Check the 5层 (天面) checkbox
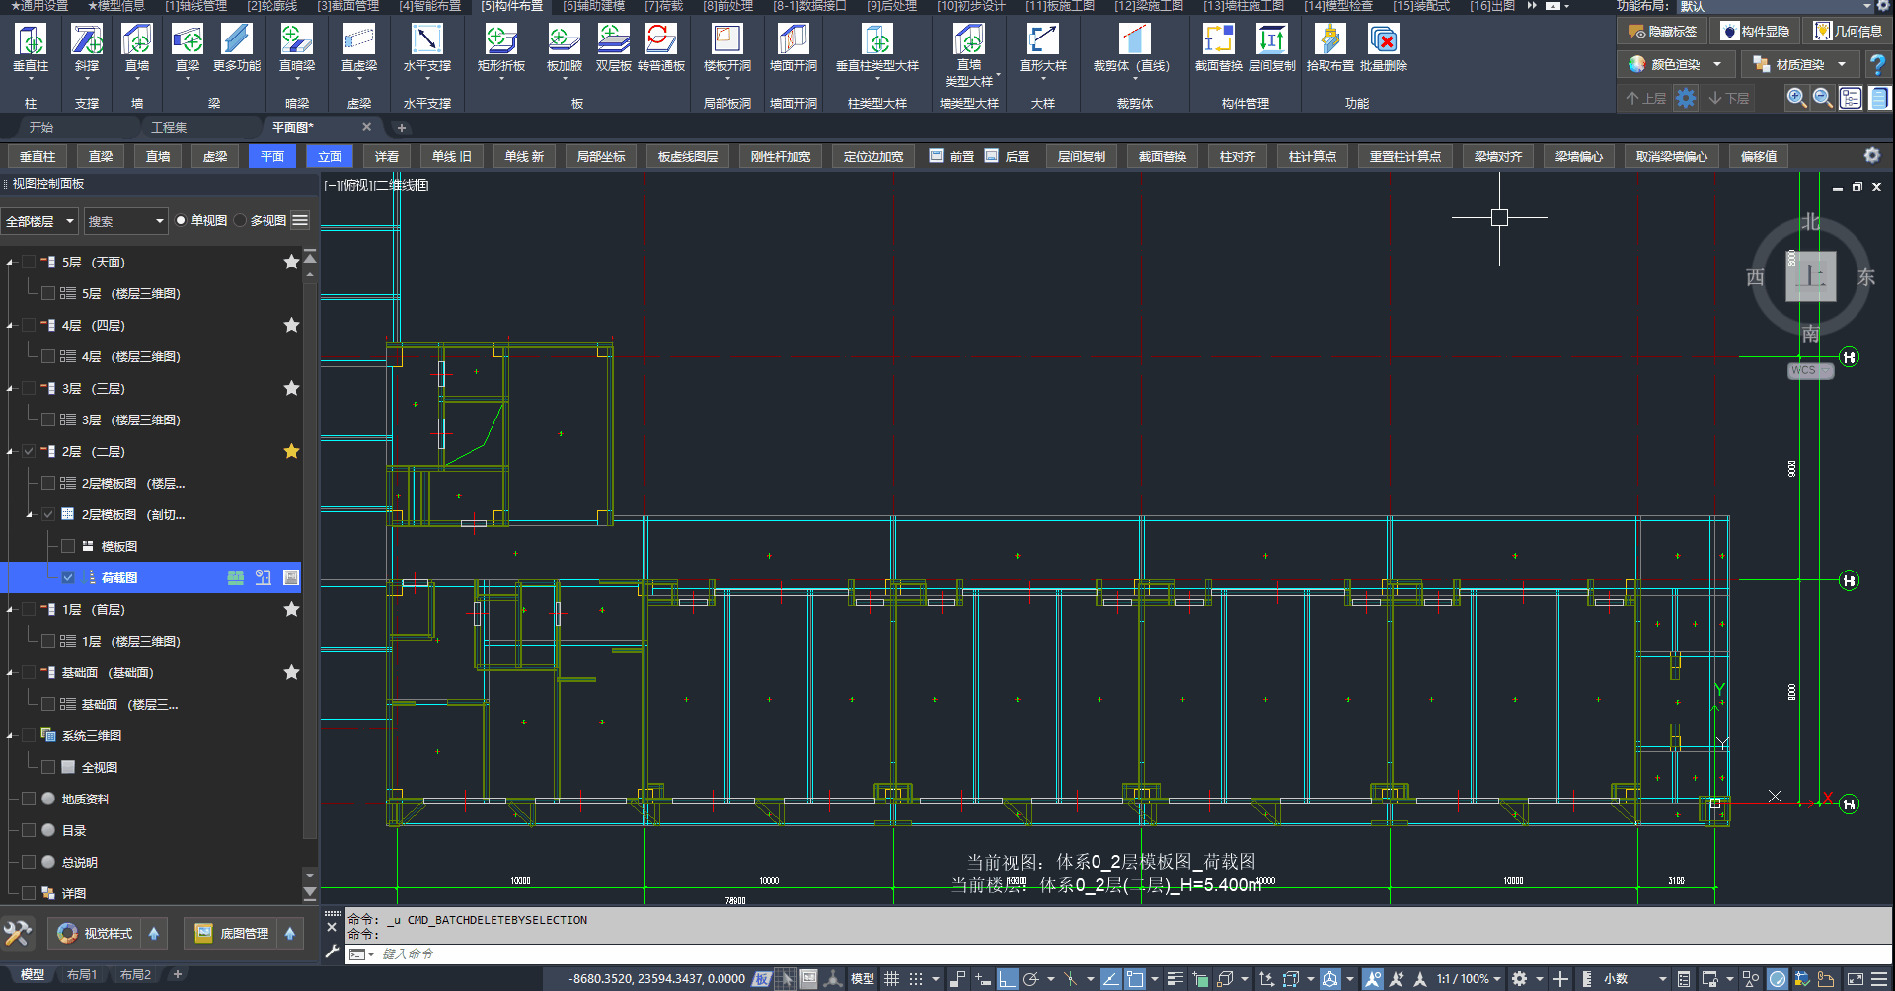 pos(29,262)
